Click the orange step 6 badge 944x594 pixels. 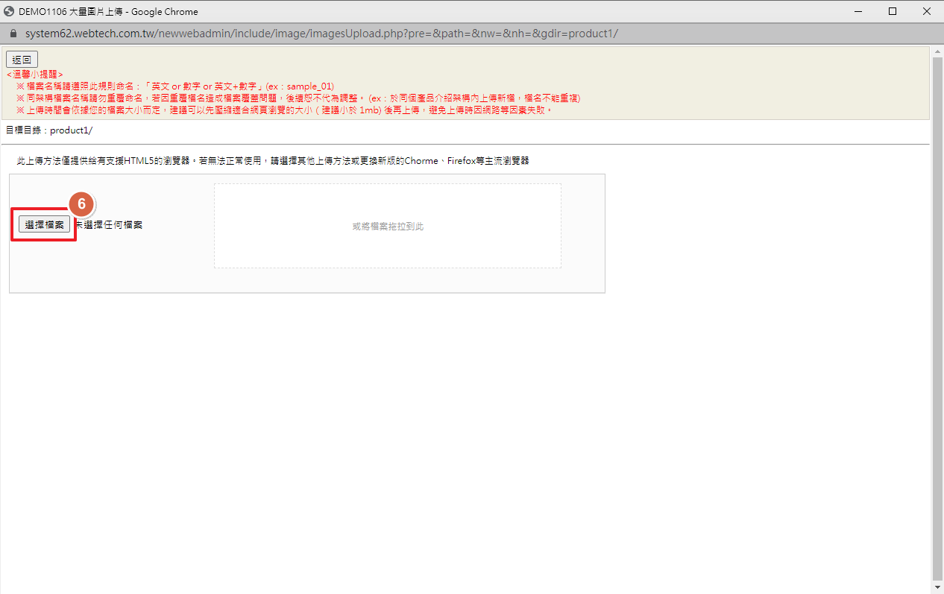[82, 205]
